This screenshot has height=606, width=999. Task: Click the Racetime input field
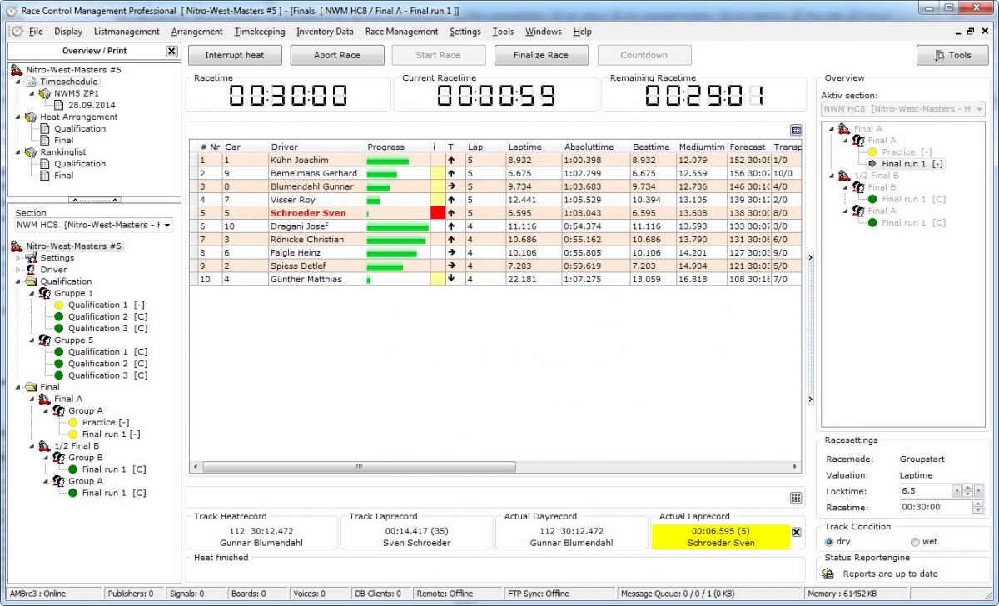tap(924, 507)
